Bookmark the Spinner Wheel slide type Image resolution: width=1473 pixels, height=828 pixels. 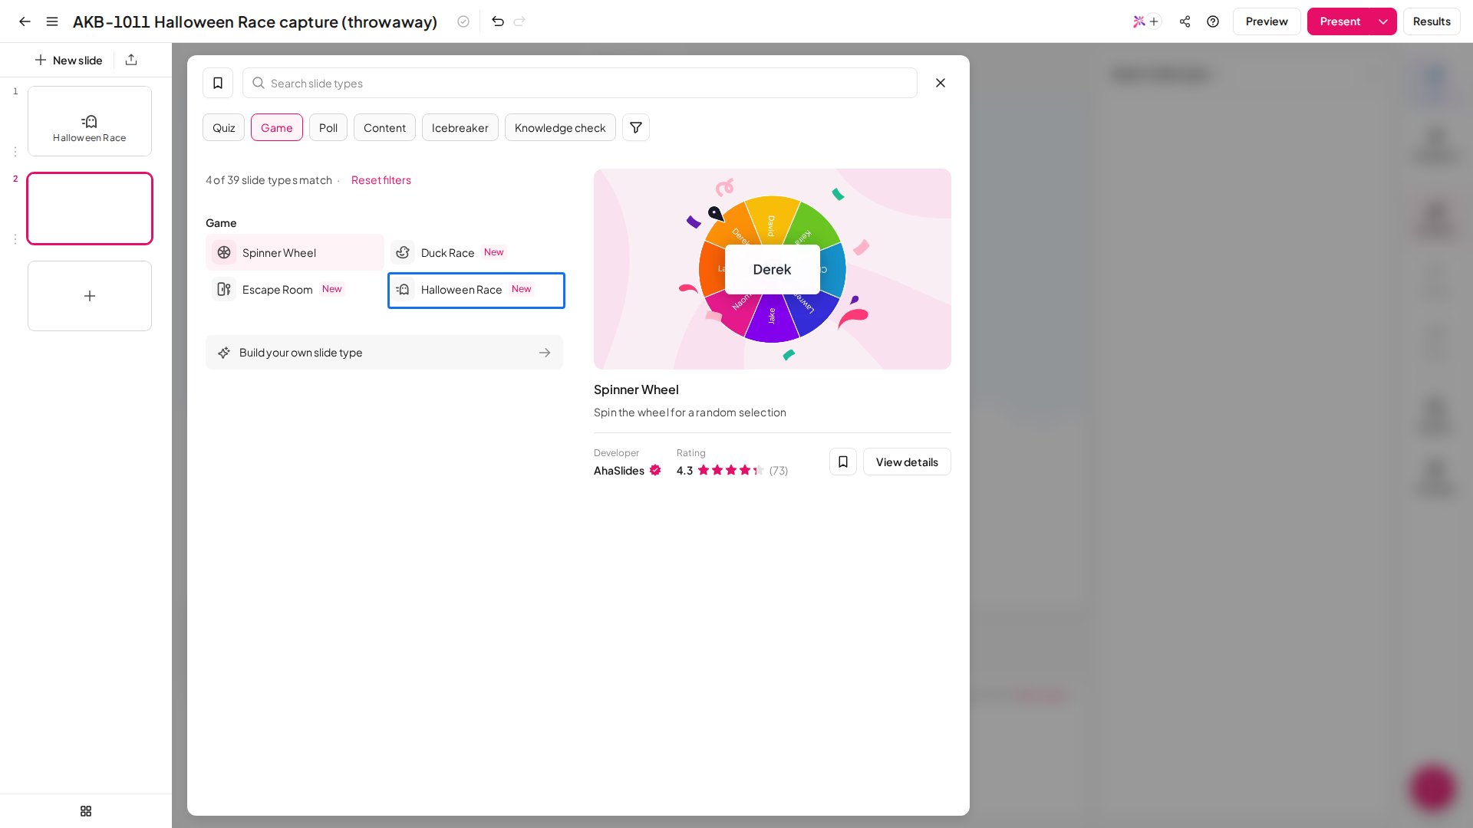point(843,462)
